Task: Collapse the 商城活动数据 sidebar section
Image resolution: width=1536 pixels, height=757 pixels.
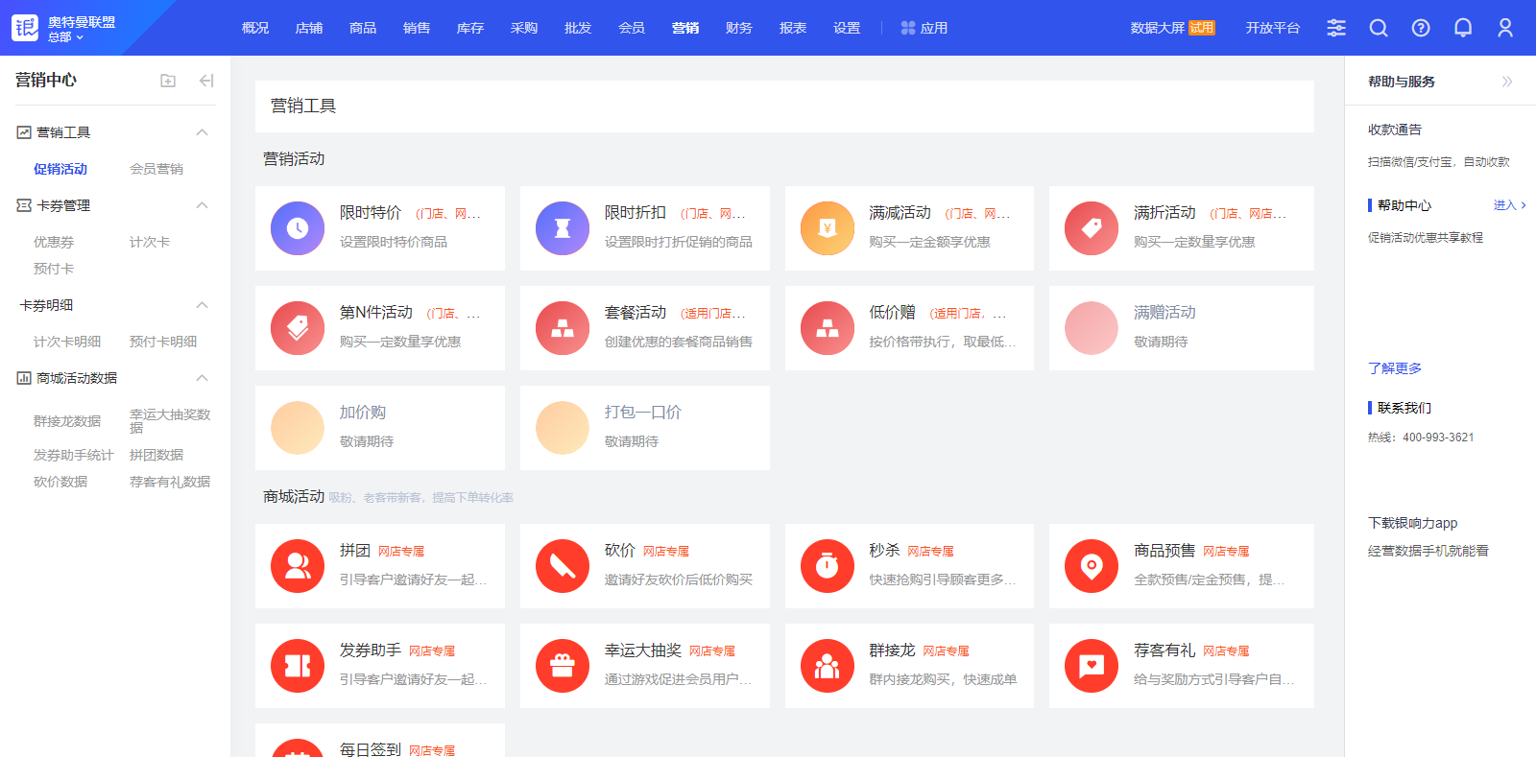Action: click(202, 378)
